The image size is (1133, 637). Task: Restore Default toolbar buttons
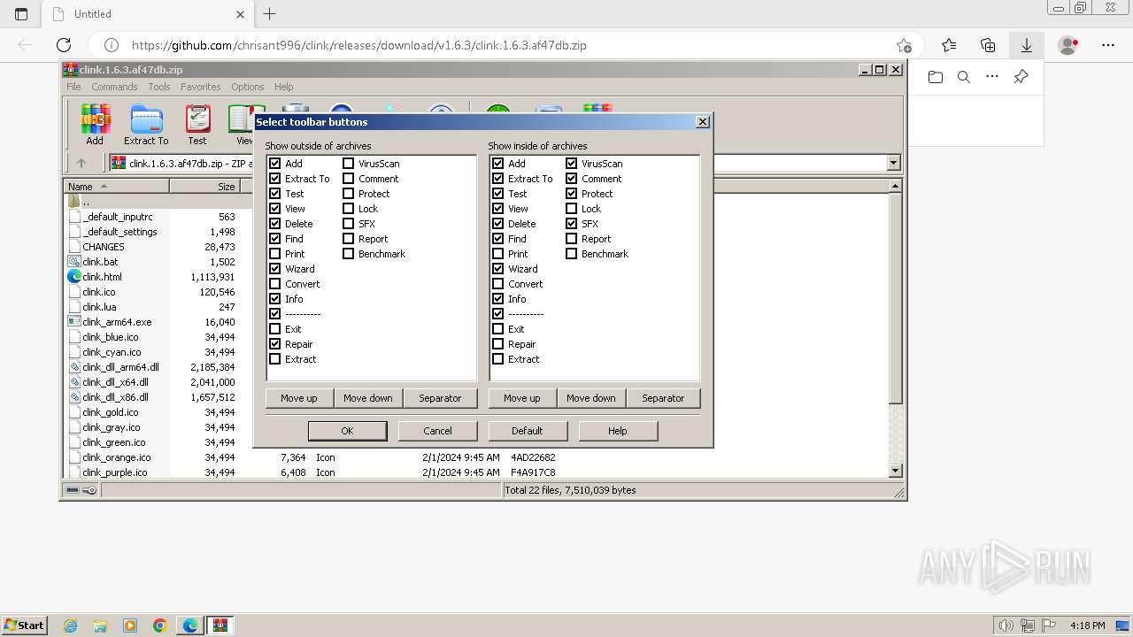coord(527,431)
